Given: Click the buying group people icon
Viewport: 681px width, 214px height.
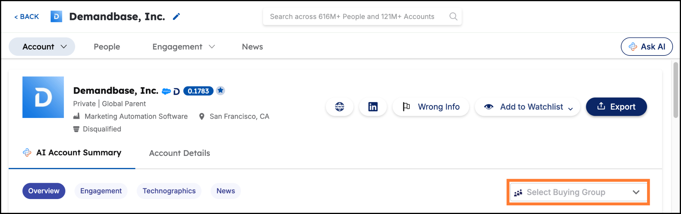Looking at the screenshot, I should [518, 193].
